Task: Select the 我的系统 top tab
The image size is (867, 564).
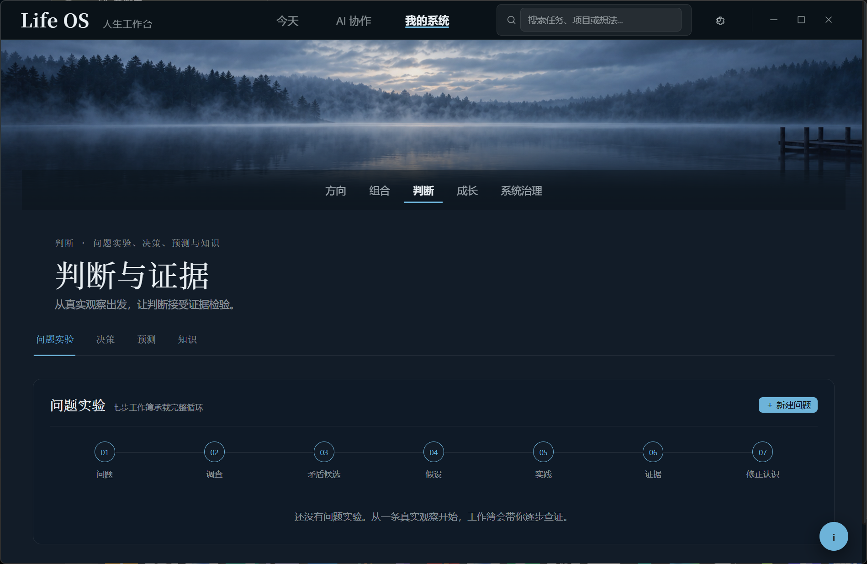Action: [427, 21]
